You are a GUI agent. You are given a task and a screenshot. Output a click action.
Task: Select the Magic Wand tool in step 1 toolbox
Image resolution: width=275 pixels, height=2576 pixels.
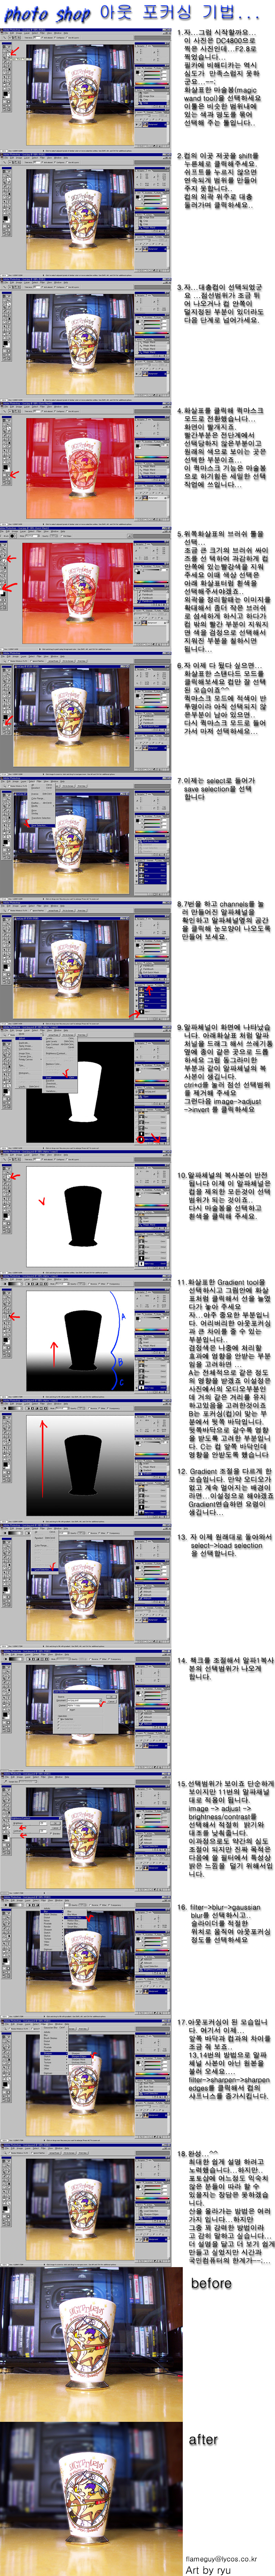(9, 55)
